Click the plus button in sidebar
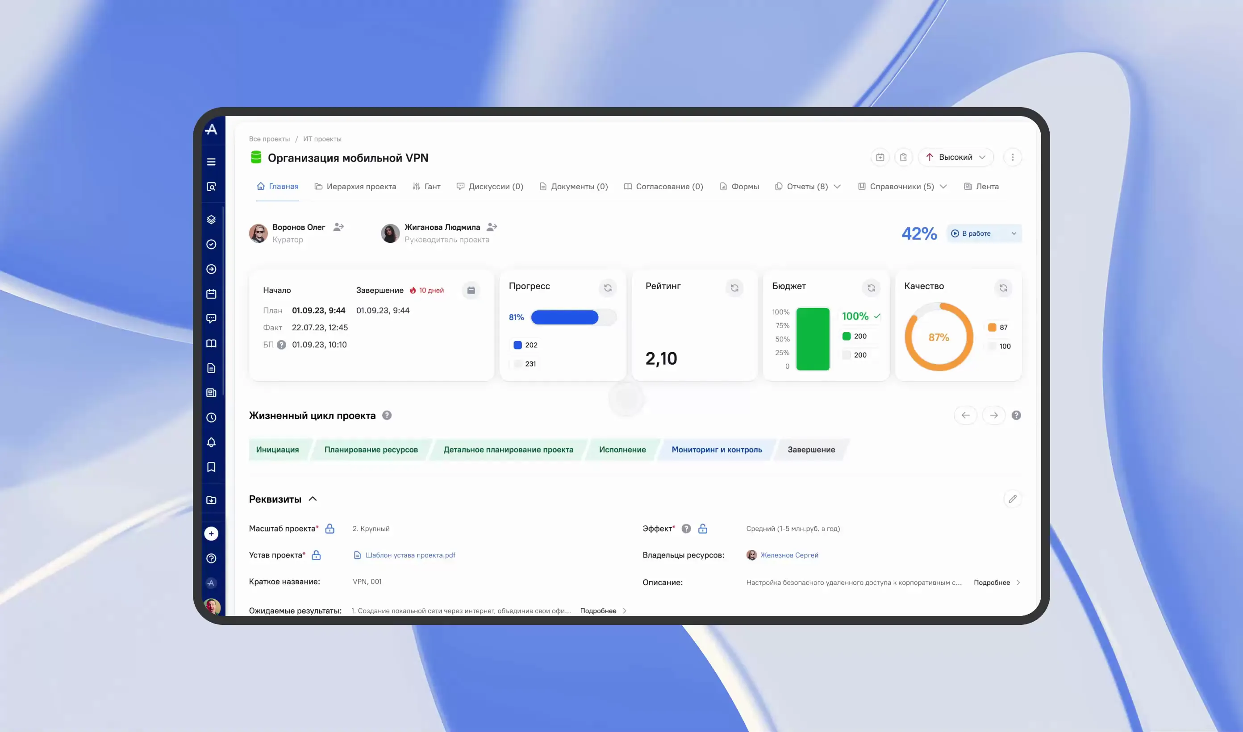This screenshot has width=1243, height=732. tap(211, 533)
